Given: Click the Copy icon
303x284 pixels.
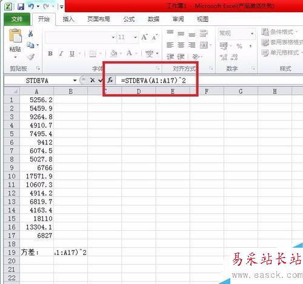Looking at the screenshot, I should pyautogui.click(x=30, y=45).
